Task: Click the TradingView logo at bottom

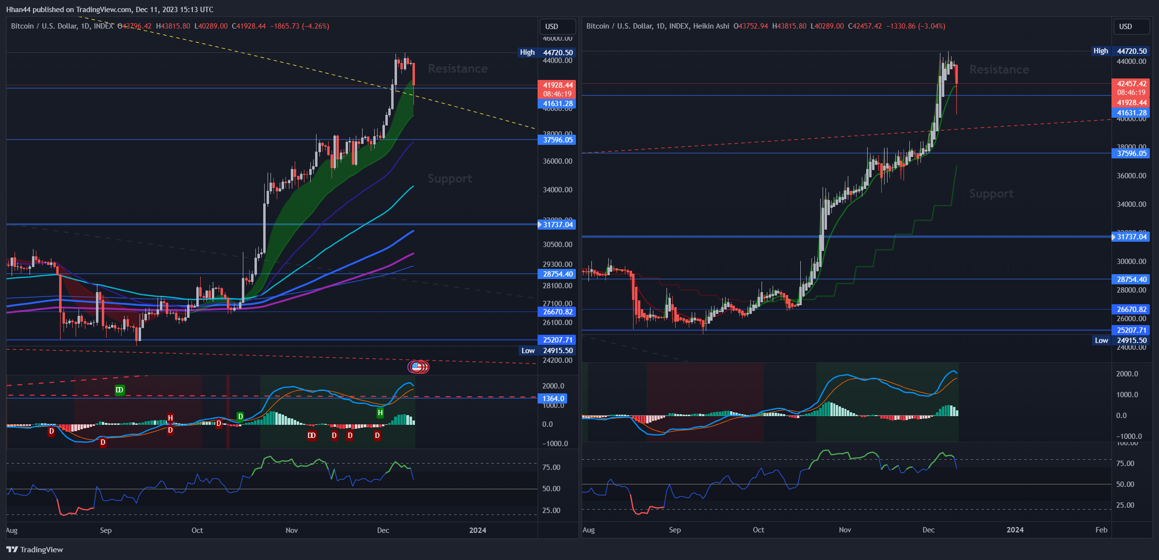Action: pyautogui.click(x=34, y=549)
